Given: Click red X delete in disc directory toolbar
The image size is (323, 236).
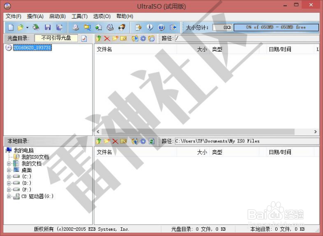Looking at the screenshot, I should click(107, 38).
